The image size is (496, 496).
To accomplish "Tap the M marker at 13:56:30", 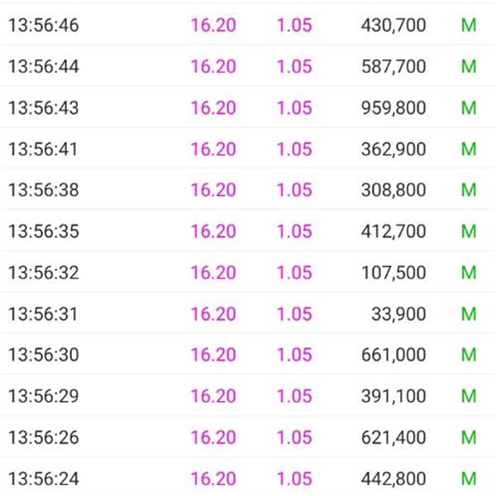I will coord(469,355).
